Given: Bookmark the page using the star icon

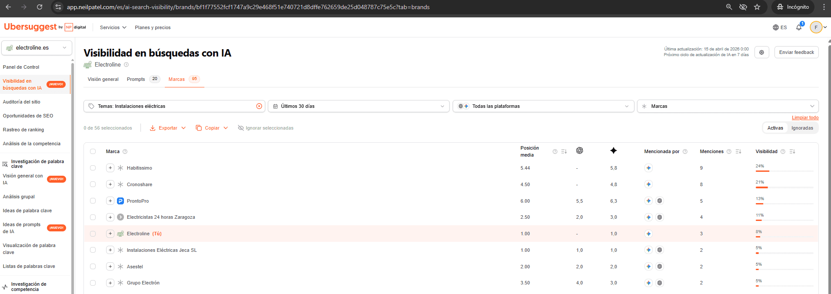Looking at the screenshot, I should click(x=757, y=7).
